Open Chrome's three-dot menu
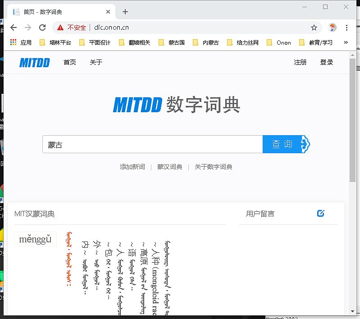 click(346, 27)
